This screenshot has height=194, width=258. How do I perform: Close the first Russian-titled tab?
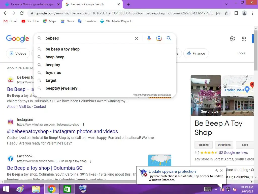(58, 5)
